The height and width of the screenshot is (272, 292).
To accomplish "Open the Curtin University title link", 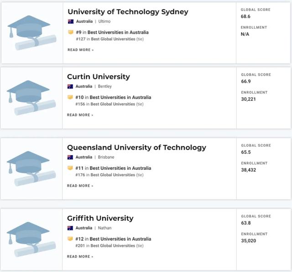I will tap(99, 77).
